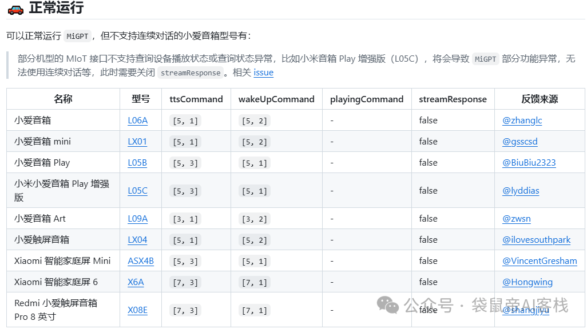Image resolution: width=587 pixels, height=329 pixels.
Task: Open the L05B model link
Action: (137, 163)
